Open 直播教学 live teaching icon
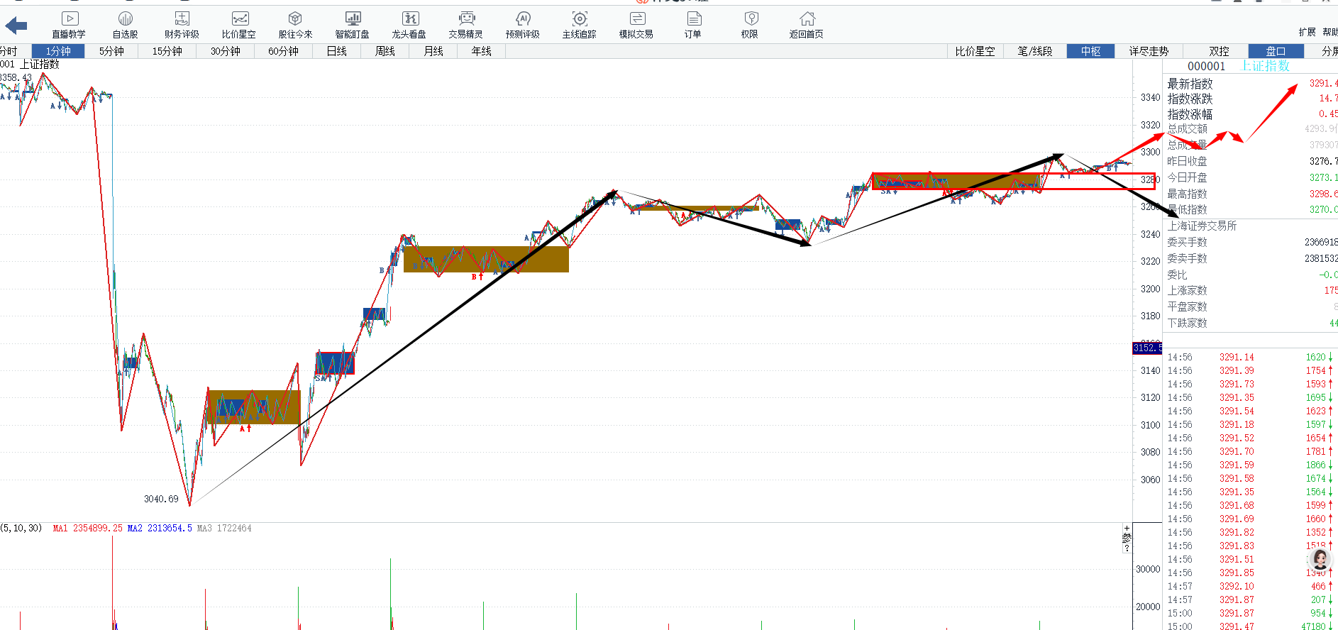Viewport: 1338px width, 630px height. click(69, 25)
